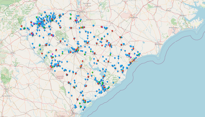Image resolution: width=205 pixels, height=117 pixels.
Task: Select the Athens label
Action: click(x=13, y=53)
